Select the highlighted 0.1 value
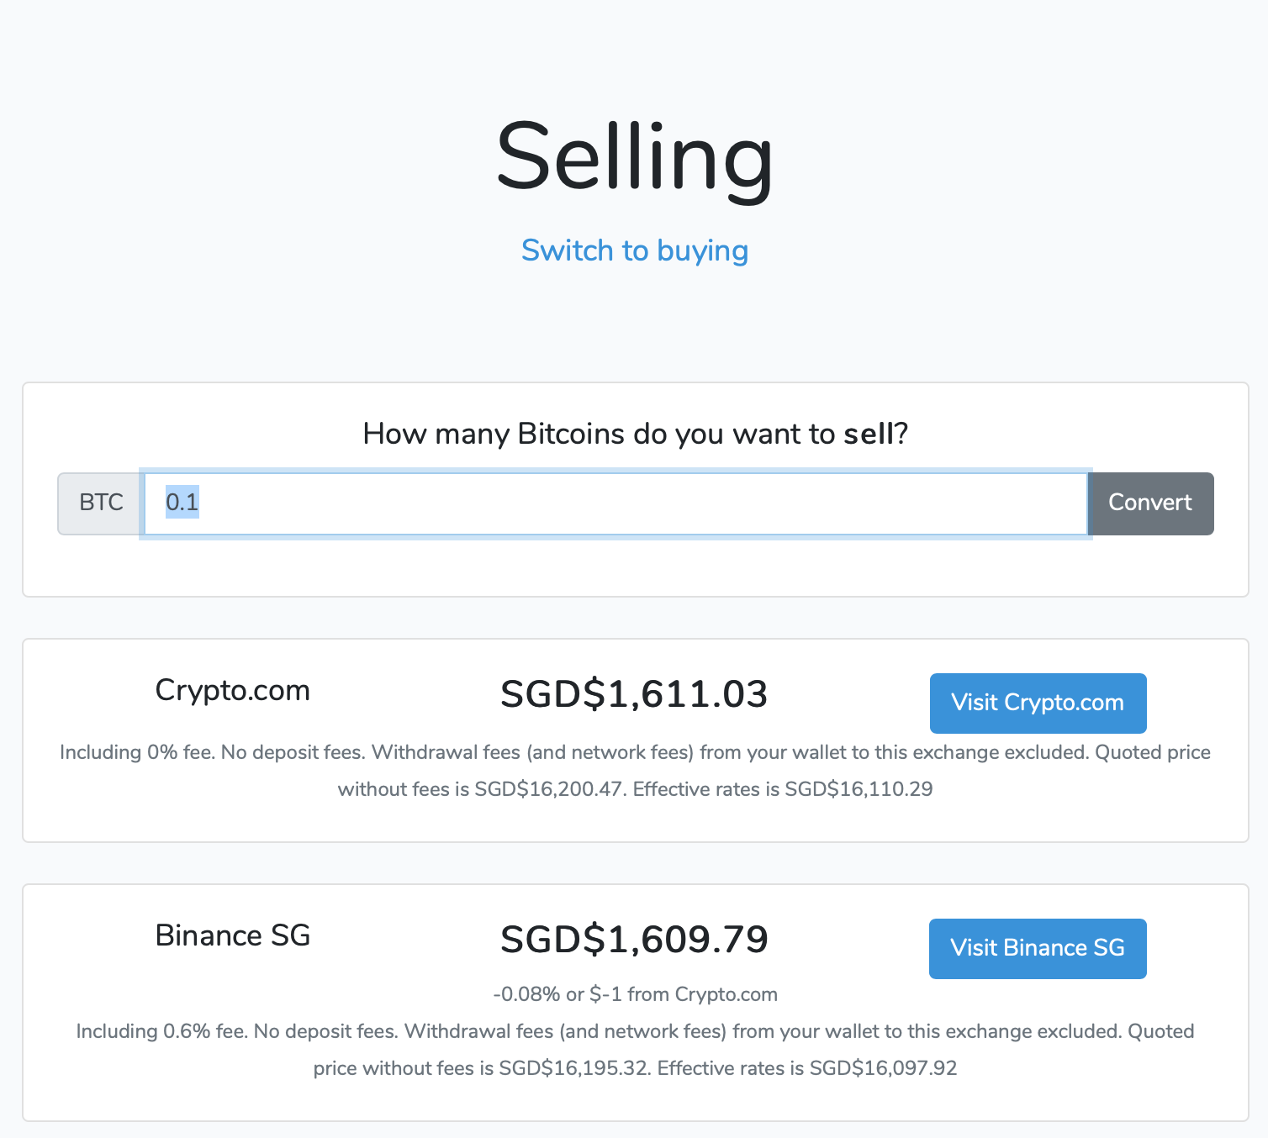The width and height of the screenshot is (1268, 1138). pos(180,502)
